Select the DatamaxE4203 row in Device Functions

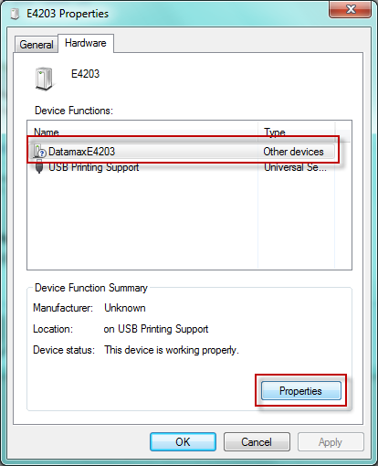pyautogui.click(x=184, y=152)
